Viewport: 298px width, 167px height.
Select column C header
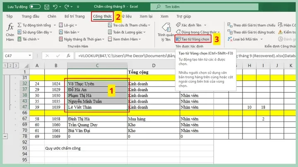click(97, 66)
